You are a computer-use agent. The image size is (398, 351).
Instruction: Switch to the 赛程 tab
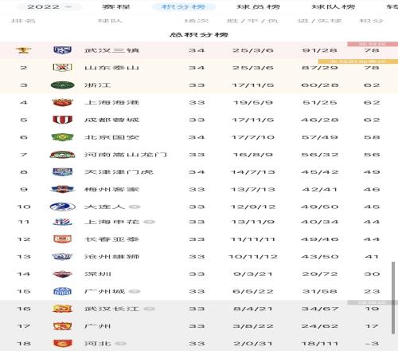tap(116, 6)
